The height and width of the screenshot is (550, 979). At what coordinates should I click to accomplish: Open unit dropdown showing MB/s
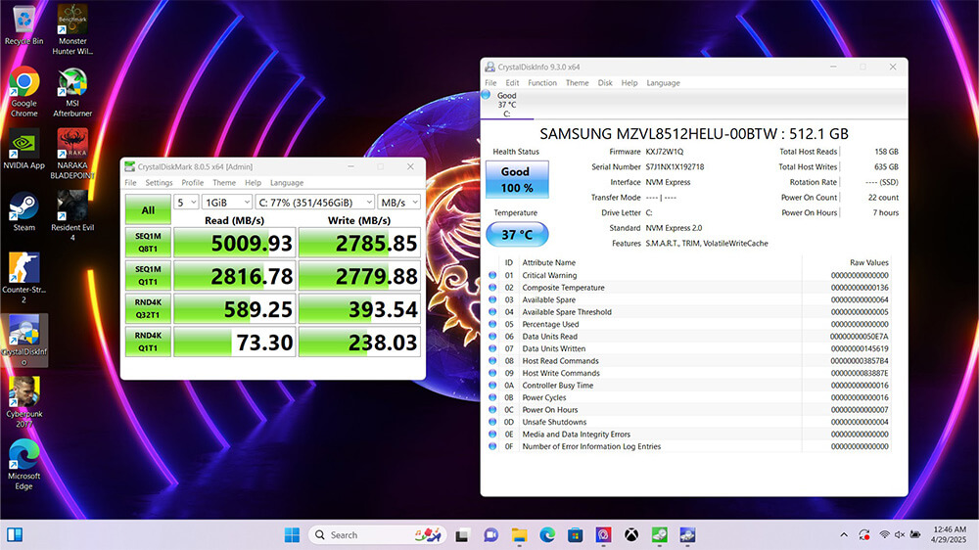(x=399, y=203)
